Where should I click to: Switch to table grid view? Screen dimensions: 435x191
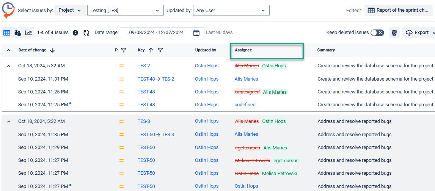(7, 33)
